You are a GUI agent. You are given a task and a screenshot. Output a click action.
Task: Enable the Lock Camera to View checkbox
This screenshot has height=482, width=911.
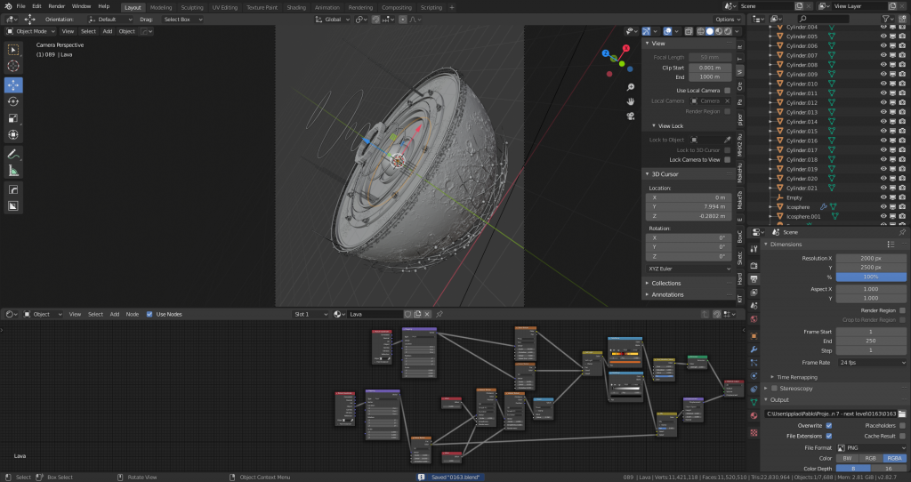[x=727, y=159]
